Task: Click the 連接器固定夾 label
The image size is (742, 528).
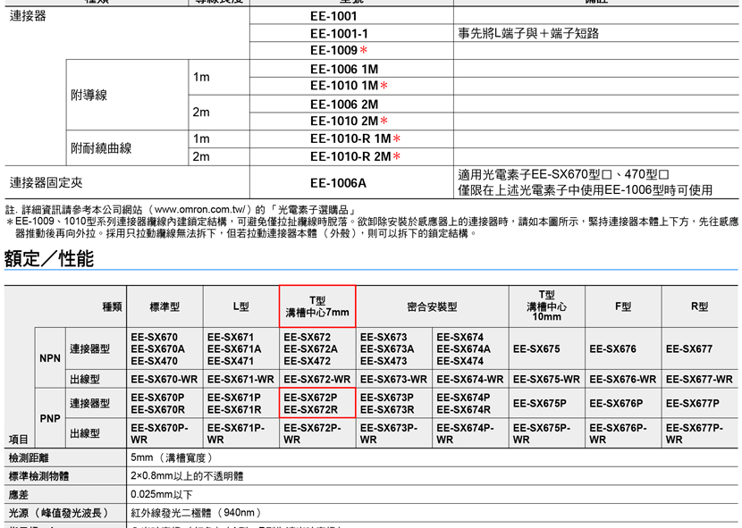Action: point(46,182)
